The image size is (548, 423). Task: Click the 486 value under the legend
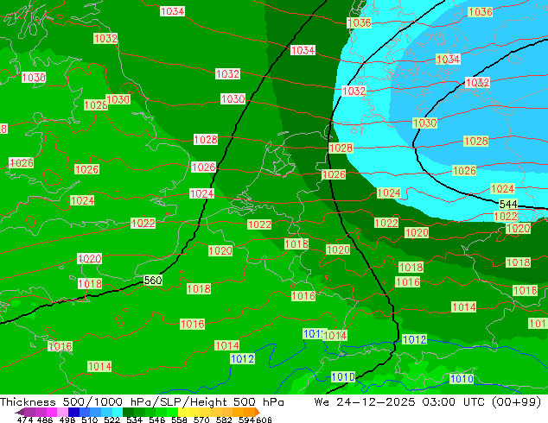pos(44,420)
